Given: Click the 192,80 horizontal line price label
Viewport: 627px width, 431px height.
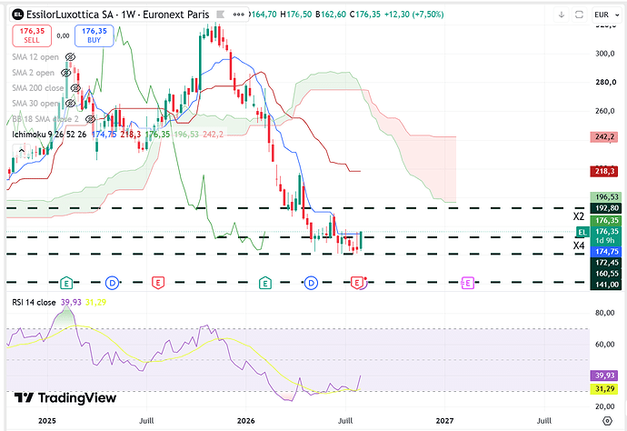Looking at the screenshot, I should (x=606, y=208).
